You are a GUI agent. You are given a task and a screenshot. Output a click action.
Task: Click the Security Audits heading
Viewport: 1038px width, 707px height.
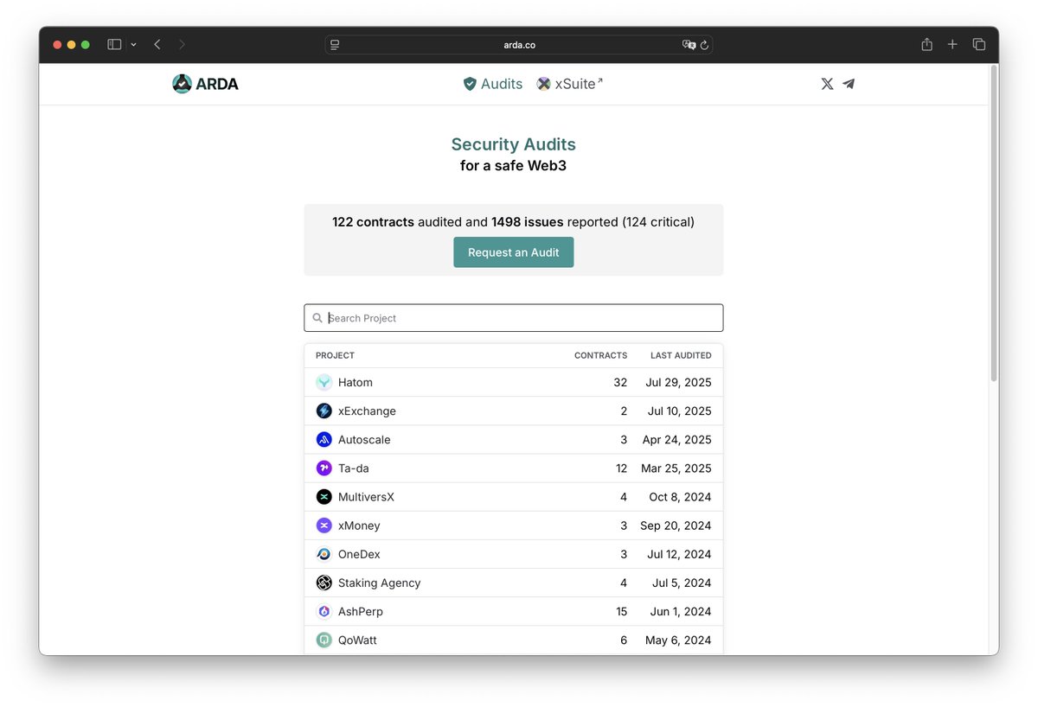coord(514,144)
